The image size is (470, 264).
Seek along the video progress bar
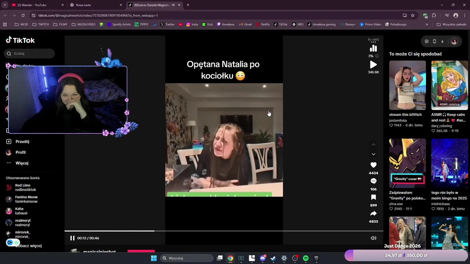224,231
